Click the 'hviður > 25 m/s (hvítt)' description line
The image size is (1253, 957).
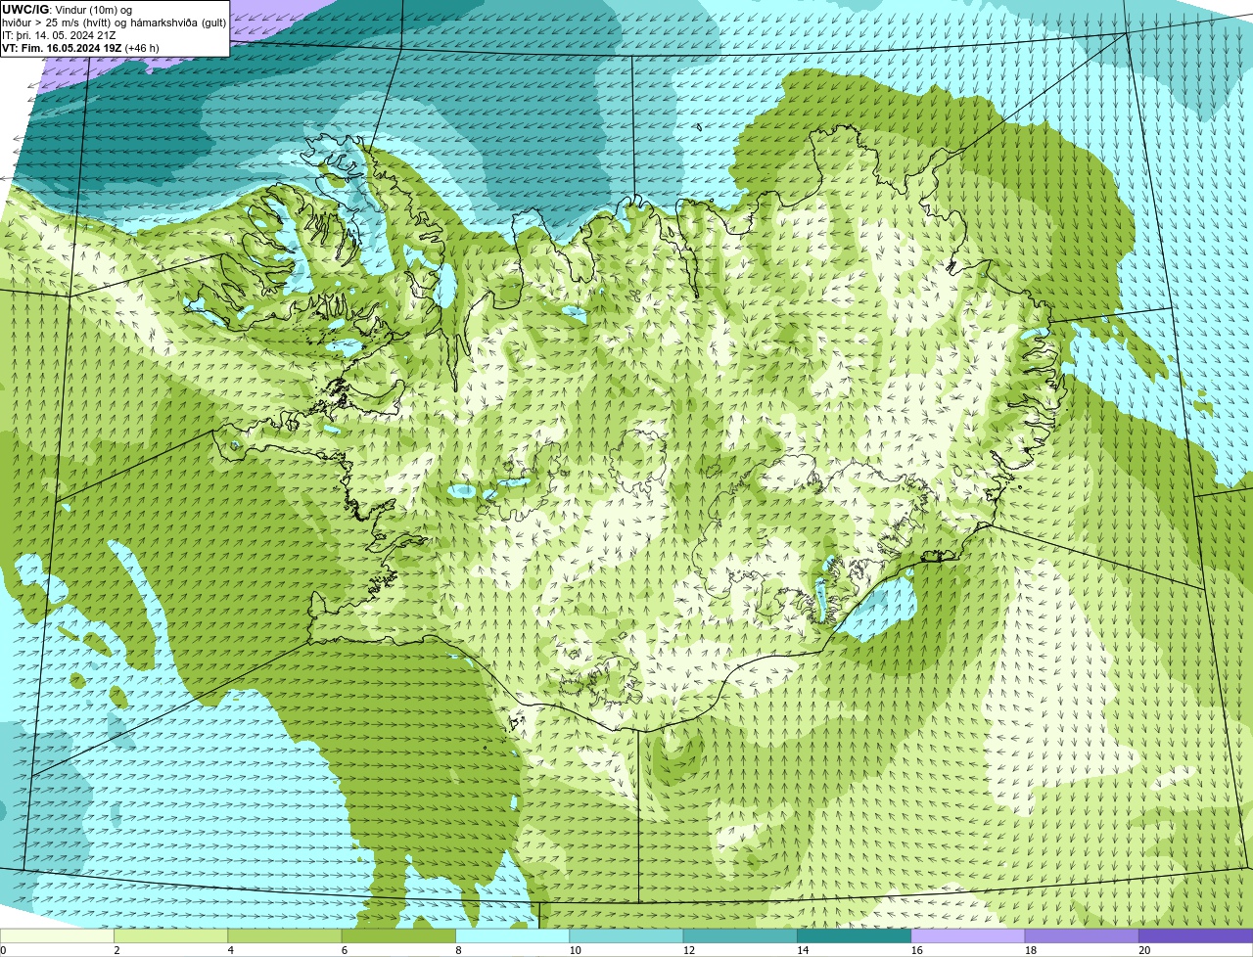point(114,23)
